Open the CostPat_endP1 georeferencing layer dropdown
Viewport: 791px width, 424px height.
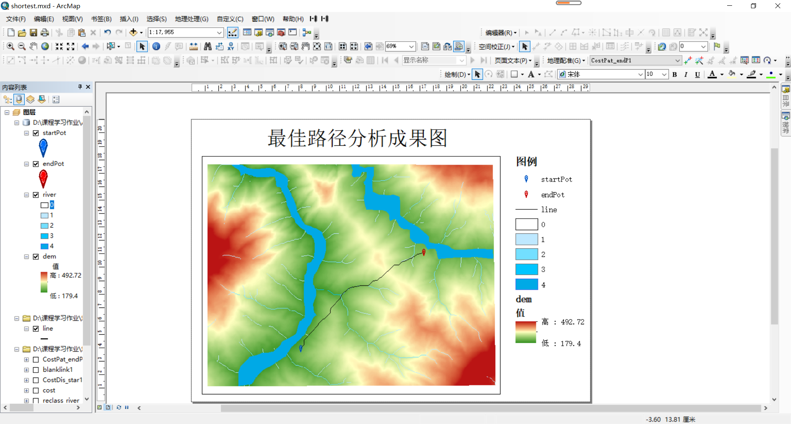click(x=679, y=61)
